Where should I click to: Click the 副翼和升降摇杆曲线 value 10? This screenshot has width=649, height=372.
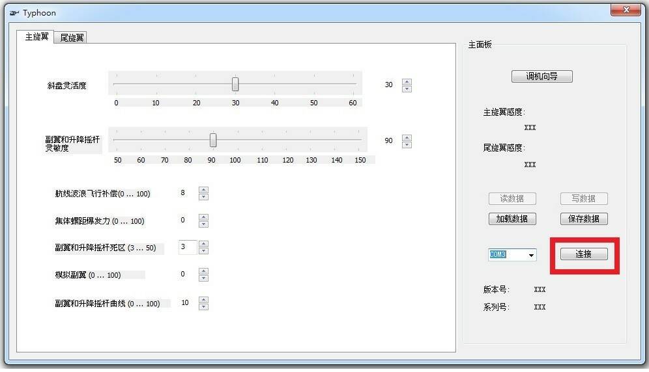coord(185,302)
